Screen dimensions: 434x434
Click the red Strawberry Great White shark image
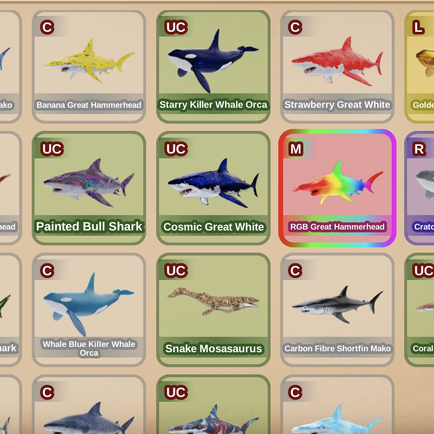coord(337,62)
